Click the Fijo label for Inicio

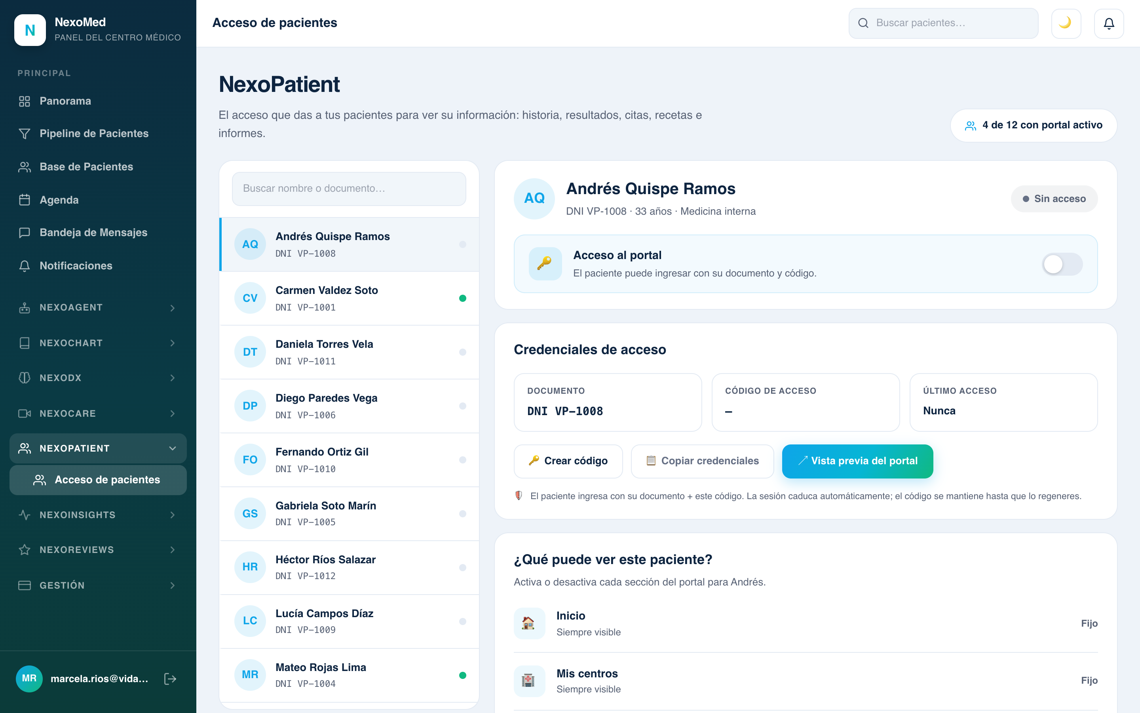(1089, 623)
